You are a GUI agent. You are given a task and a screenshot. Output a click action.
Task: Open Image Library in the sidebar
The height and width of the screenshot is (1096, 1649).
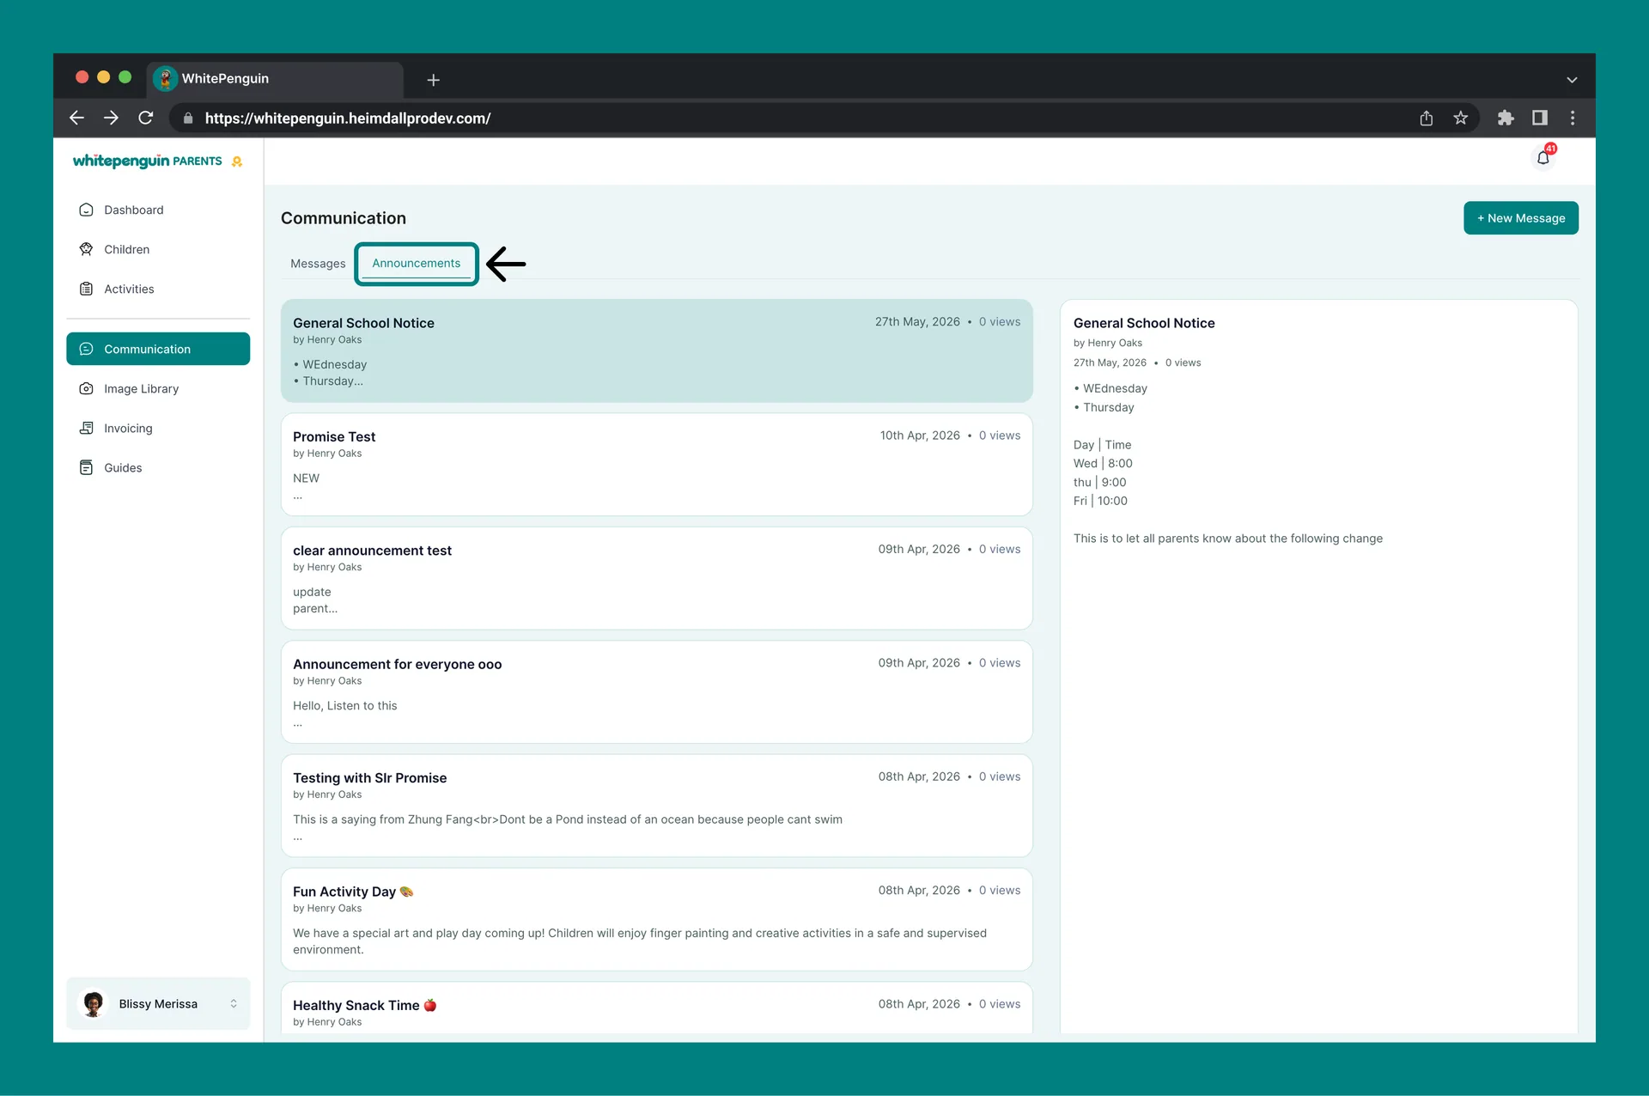(158, 388)
